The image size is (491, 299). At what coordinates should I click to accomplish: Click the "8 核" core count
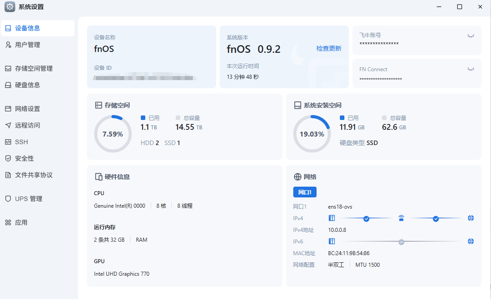161,206
